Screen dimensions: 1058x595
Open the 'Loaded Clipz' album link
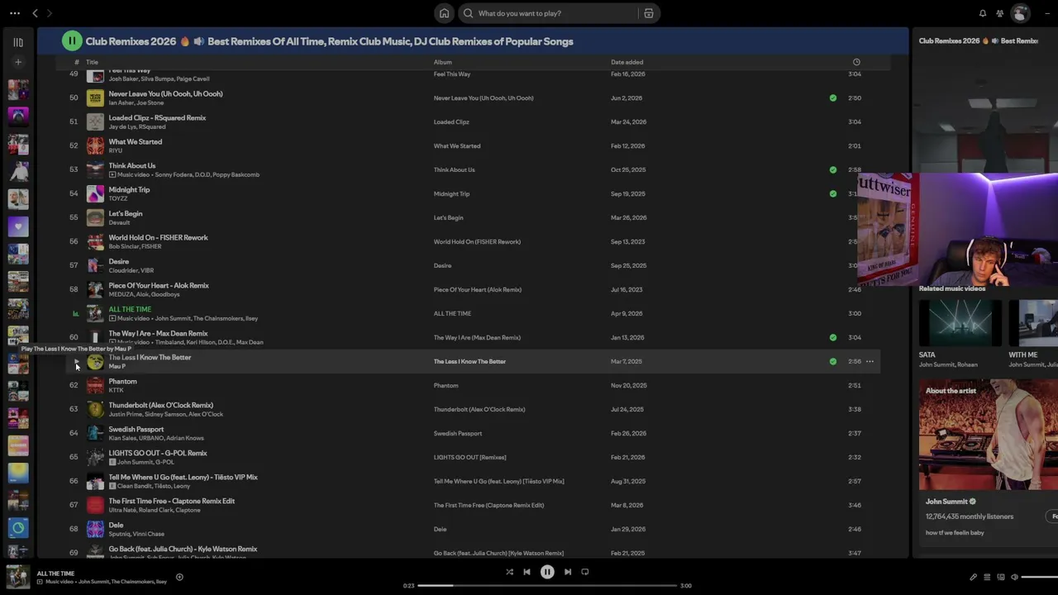coord(451,121)
